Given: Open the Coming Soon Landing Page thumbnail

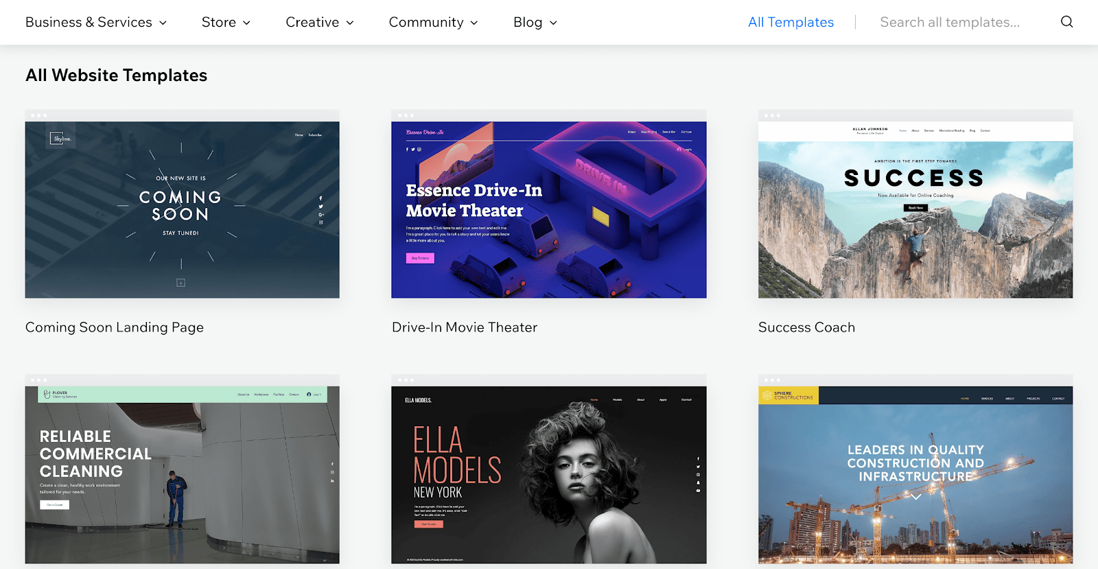Looking at the screenshot, I should pyautogui.click(x=182, y=204).
